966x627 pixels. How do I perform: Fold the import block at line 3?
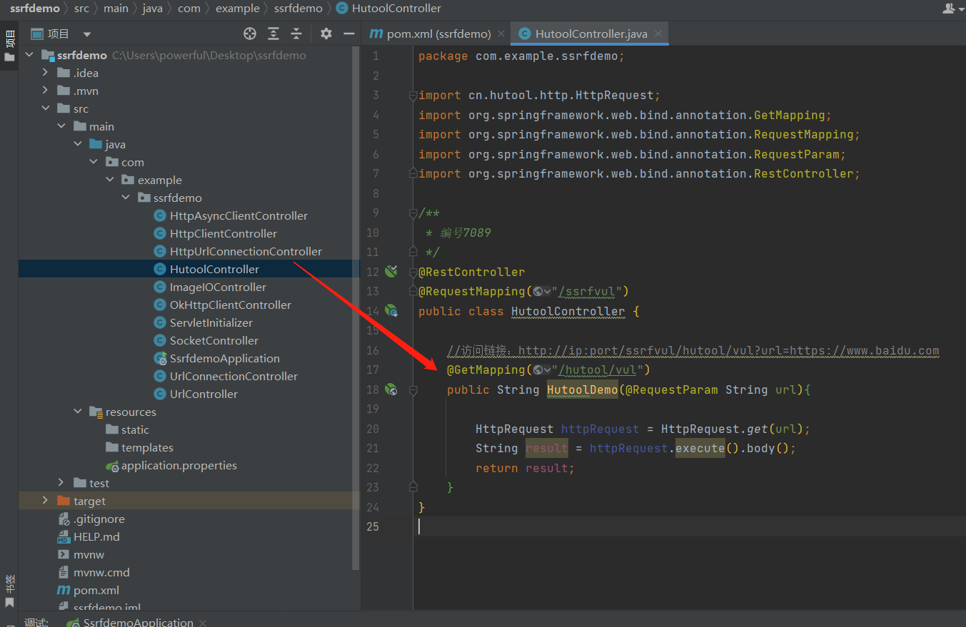click(x=413, y=96)
